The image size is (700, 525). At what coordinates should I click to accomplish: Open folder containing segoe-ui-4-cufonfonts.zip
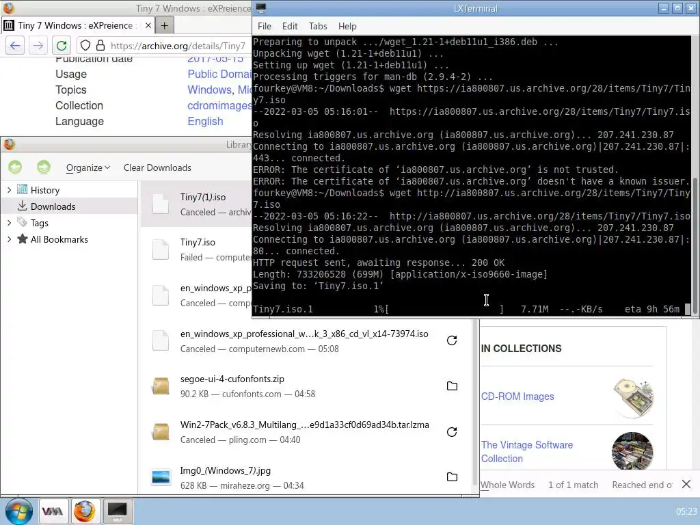[452, 386]
